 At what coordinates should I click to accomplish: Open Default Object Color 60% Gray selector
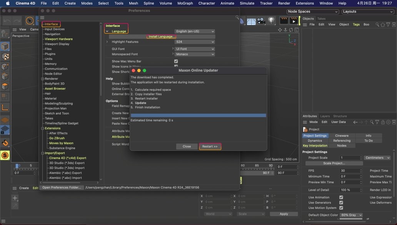[351, 215]
